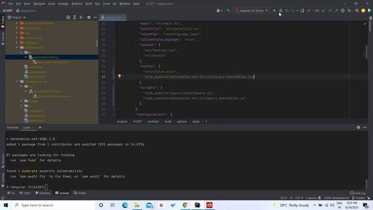Add a new terminal session
Viewport: 373px width, 210px height.
[x=40, y=127]
